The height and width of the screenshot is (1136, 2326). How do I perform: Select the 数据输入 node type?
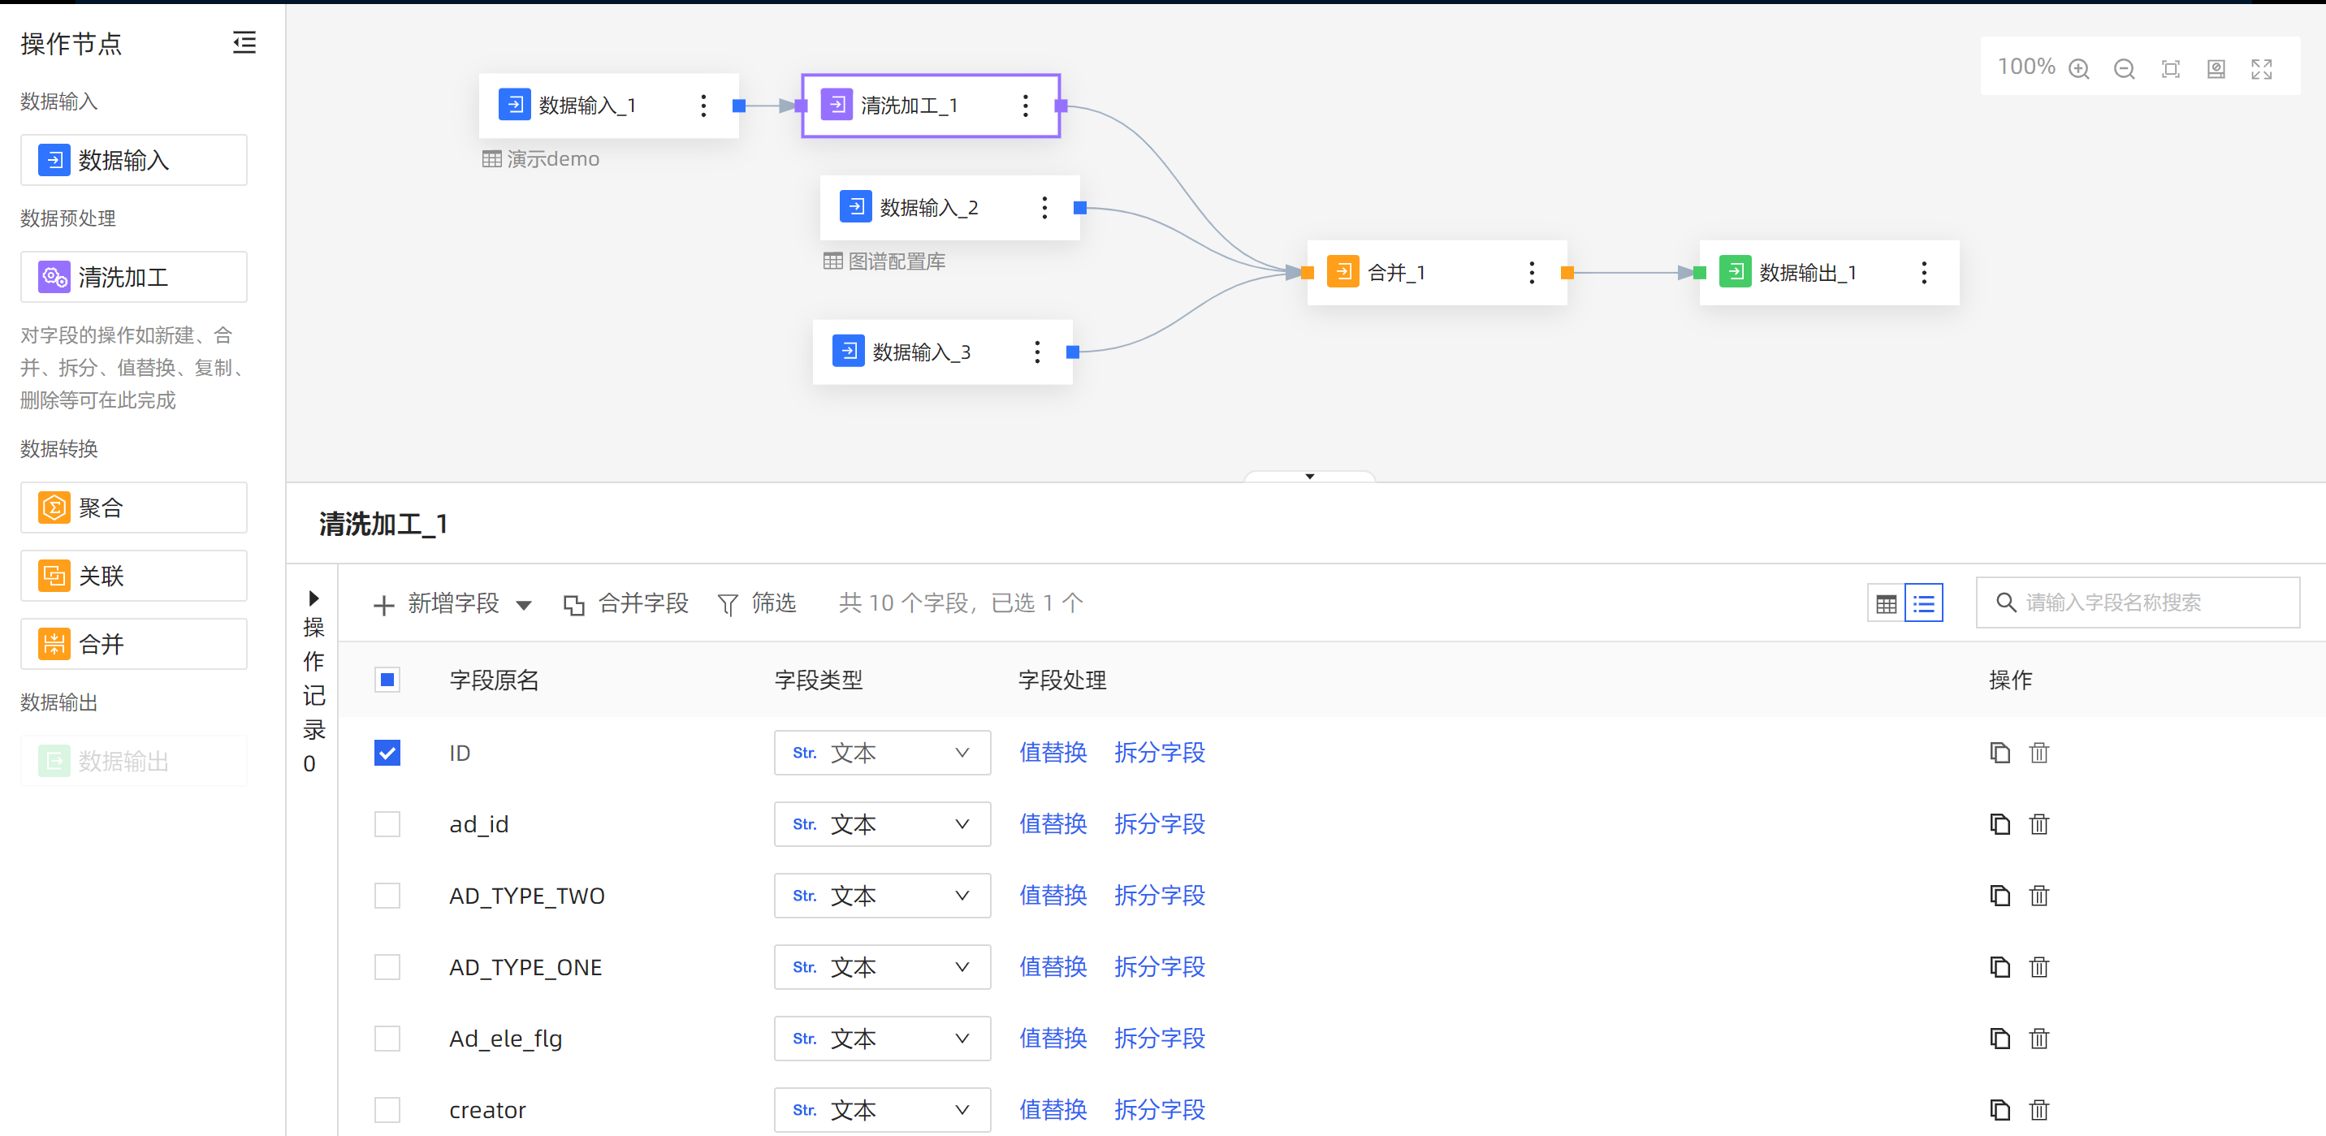(134, 160)
